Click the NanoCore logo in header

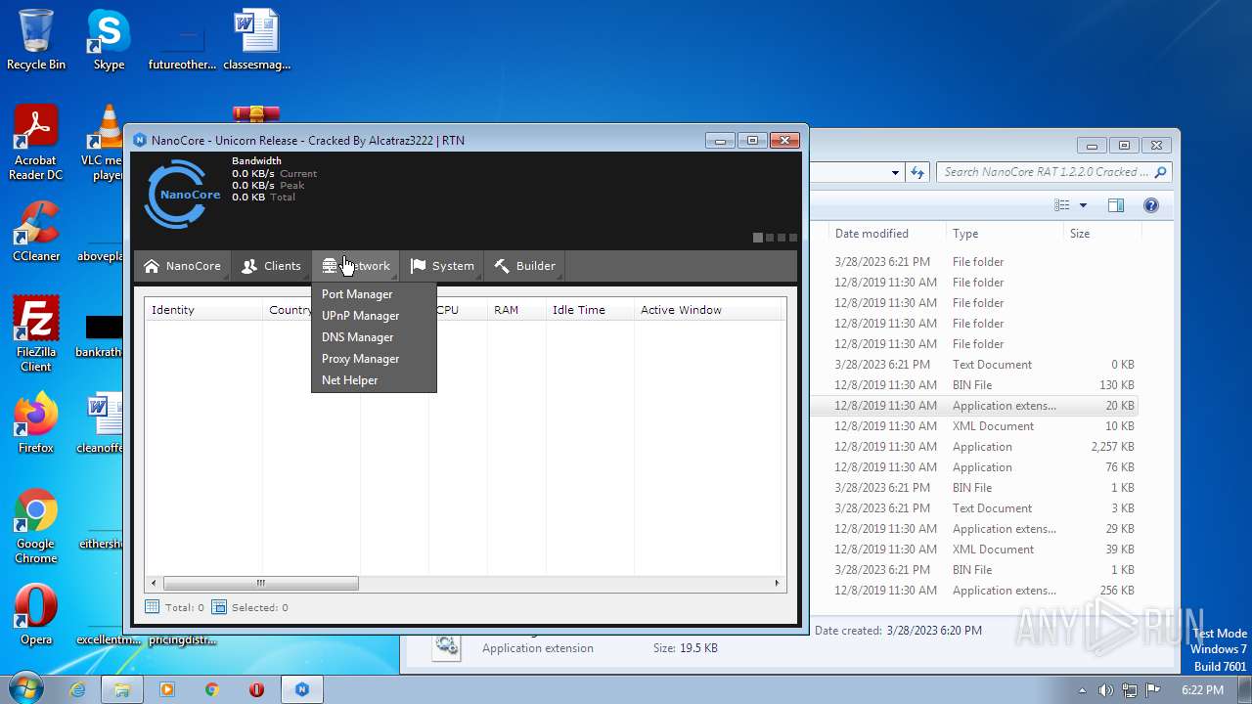tap(183, 194)
